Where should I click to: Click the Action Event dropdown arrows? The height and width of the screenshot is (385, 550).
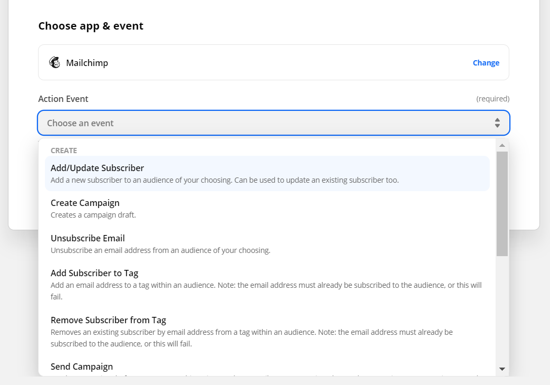tap(497, 123)
